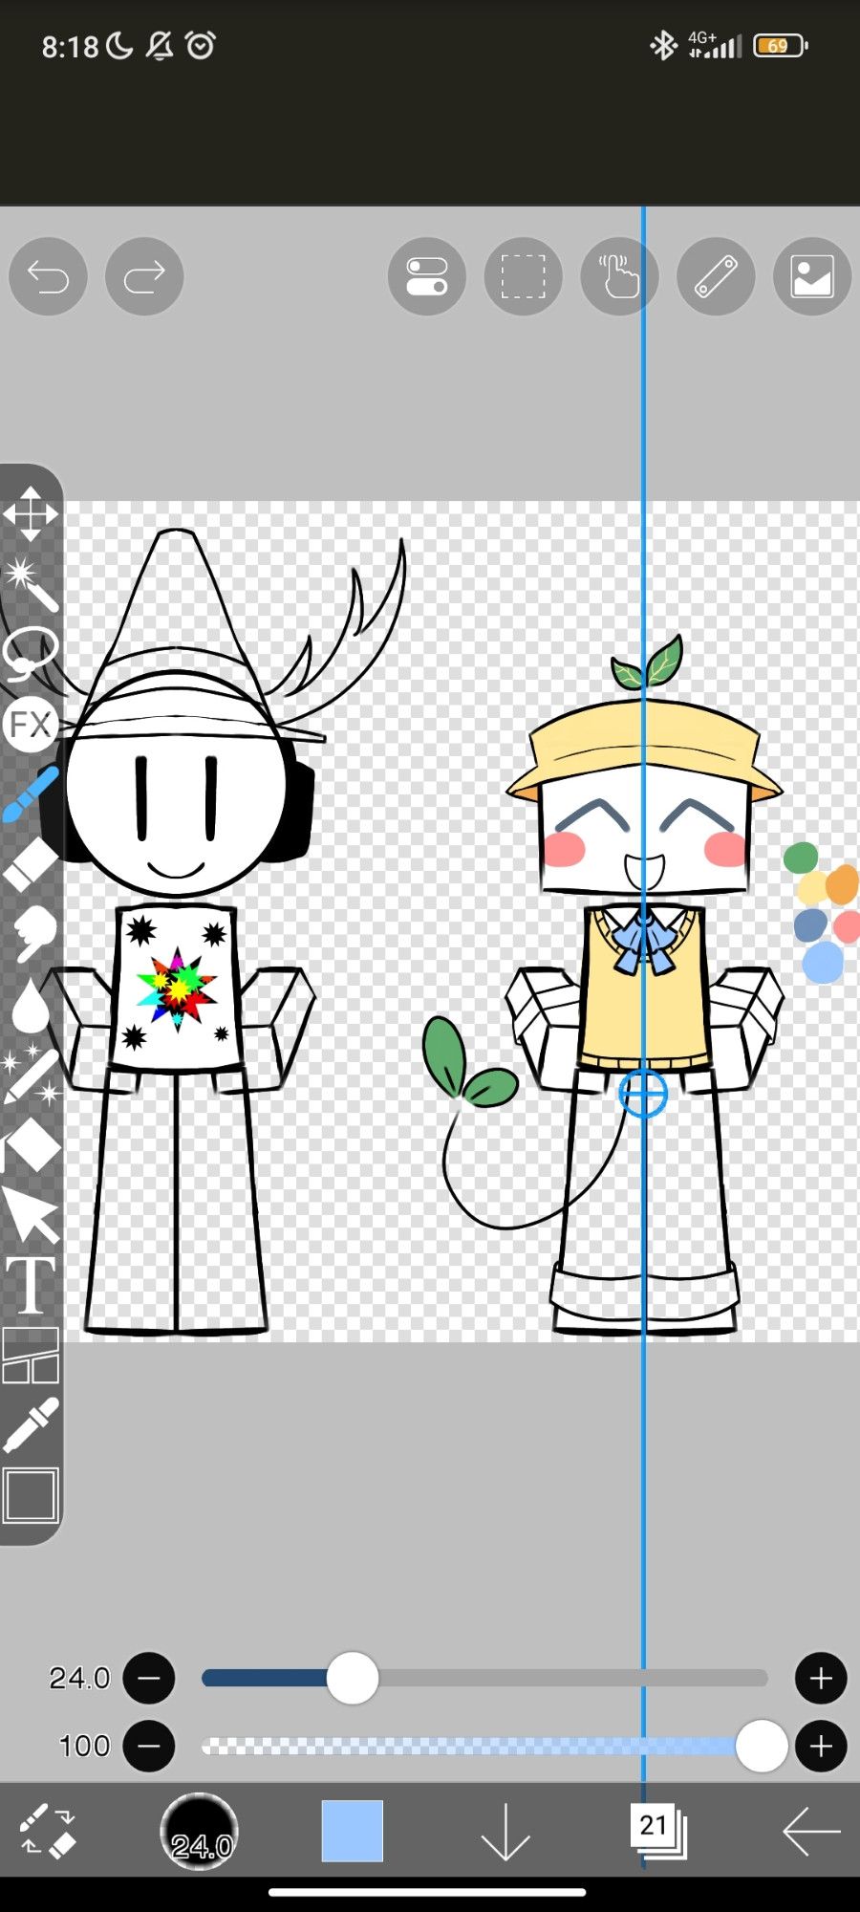Select the Bucket fill tool
860x1912 pixels.
click(x=31, y=1145)
